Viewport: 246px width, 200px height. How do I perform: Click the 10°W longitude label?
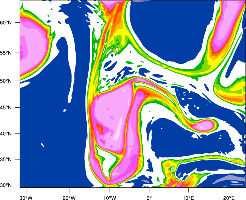(109, 198)
